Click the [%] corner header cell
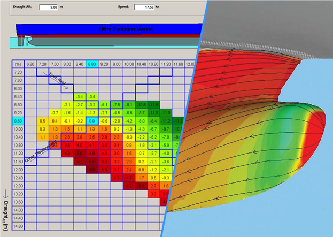This screenshot has width=333, height=237. [x=18, y=64]
